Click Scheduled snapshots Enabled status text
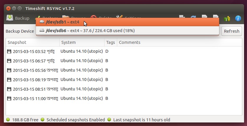 click(76, 120)
